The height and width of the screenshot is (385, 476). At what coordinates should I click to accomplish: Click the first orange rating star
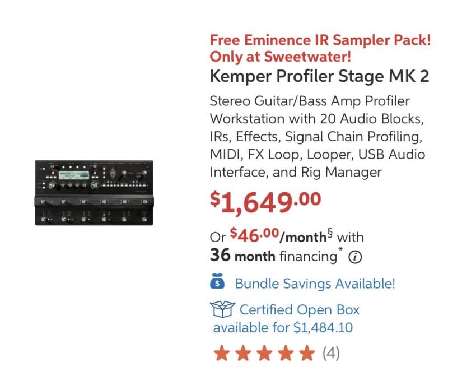tap(222, 353)
